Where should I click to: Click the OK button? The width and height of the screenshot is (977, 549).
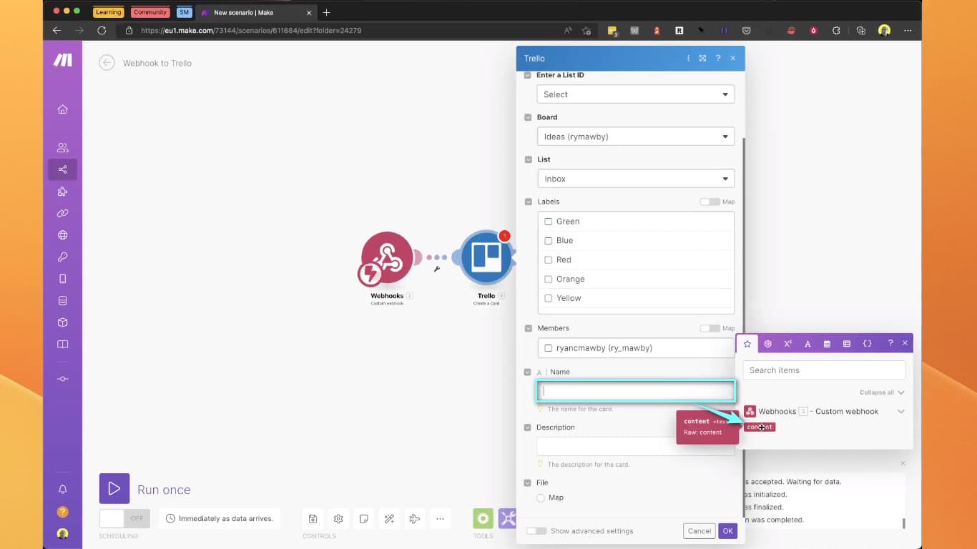[x=727, y=530]
